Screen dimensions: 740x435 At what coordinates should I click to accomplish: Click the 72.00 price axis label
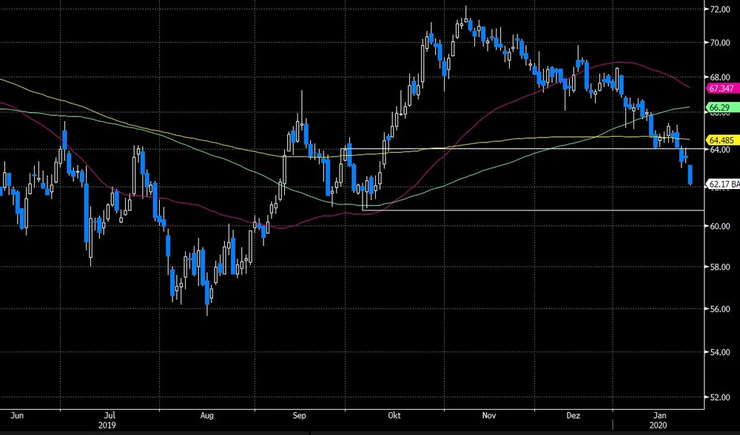721,10
